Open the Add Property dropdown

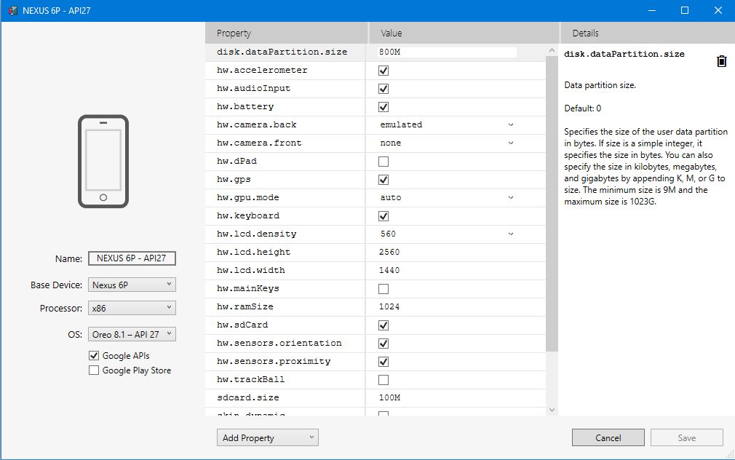pos(268,437)
